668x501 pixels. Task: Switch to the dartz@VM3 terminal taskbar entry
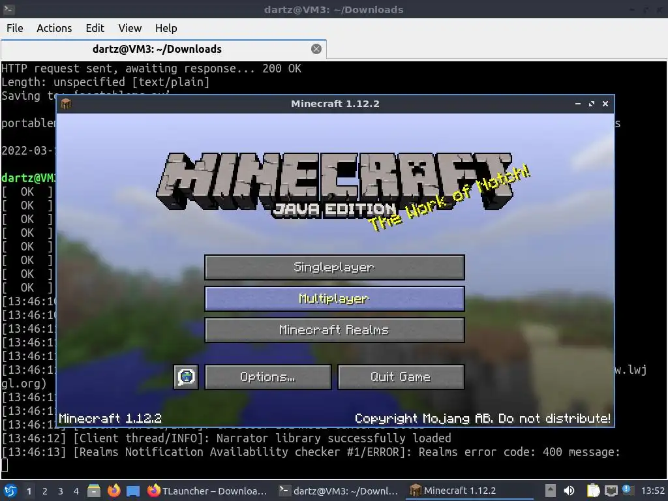(339, 491)
